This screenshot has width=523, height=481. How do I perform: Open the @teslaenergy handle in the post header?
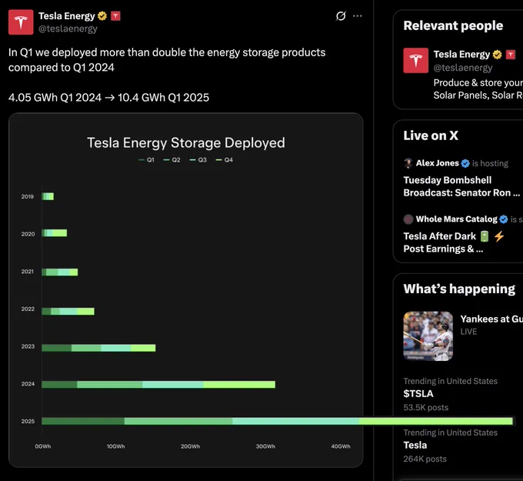coord(68,28)
